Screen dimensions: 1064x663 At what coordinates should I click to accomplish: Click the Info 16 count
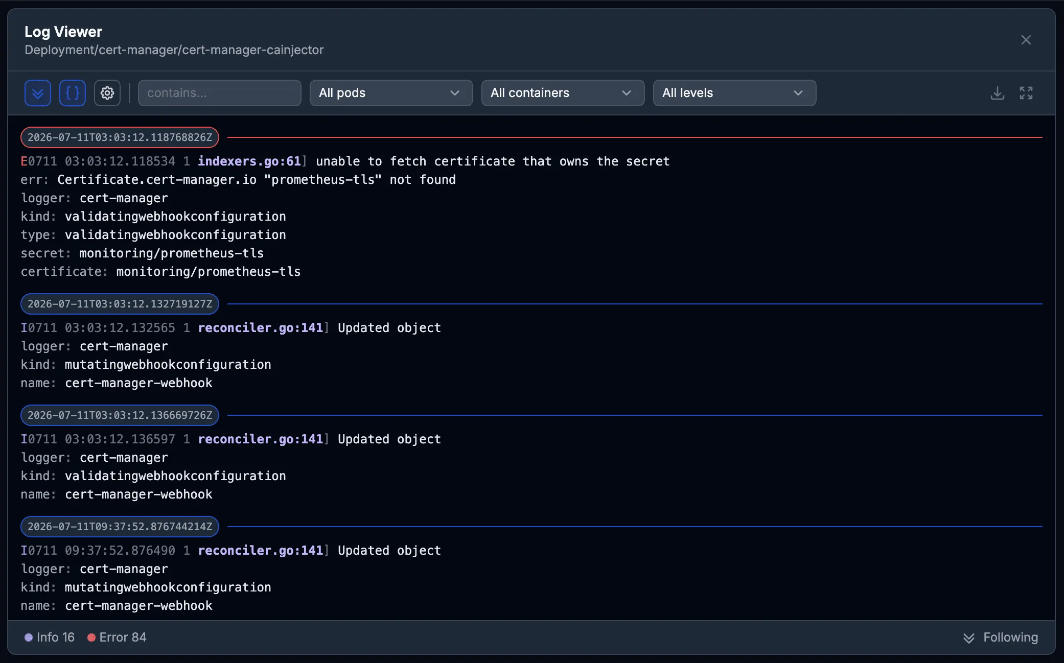[50, 637]
